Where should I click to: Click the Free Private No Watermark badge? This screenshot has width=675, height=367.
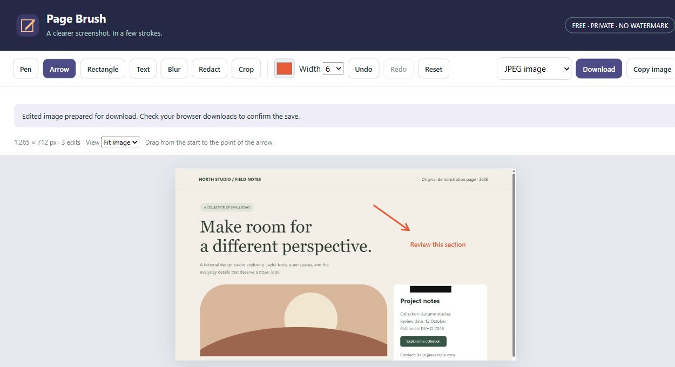click(620, 25)
